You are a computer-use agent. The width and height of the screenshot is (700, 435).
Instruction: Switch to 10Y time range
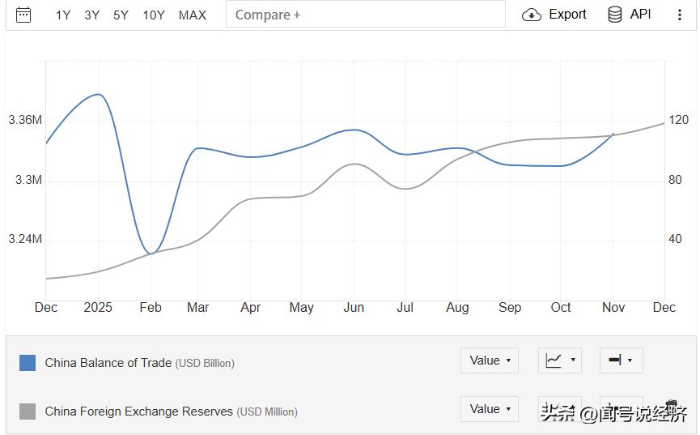[x=154, y=15]
